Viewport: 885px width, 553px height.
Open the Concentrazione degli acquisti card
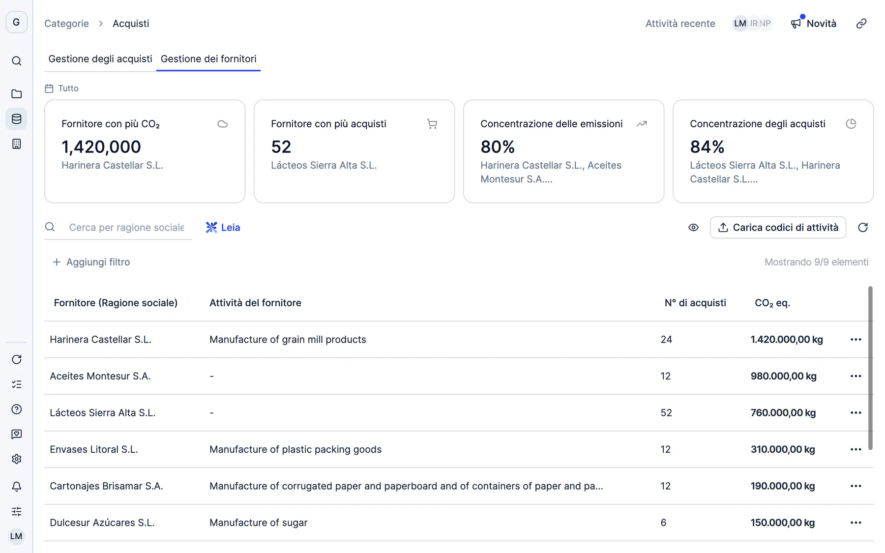[x=773, y=151]
